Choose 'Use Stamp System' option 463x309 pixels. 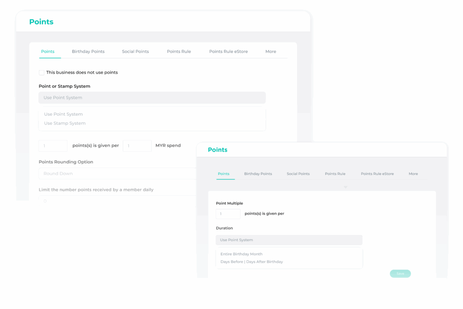point(65,123)
